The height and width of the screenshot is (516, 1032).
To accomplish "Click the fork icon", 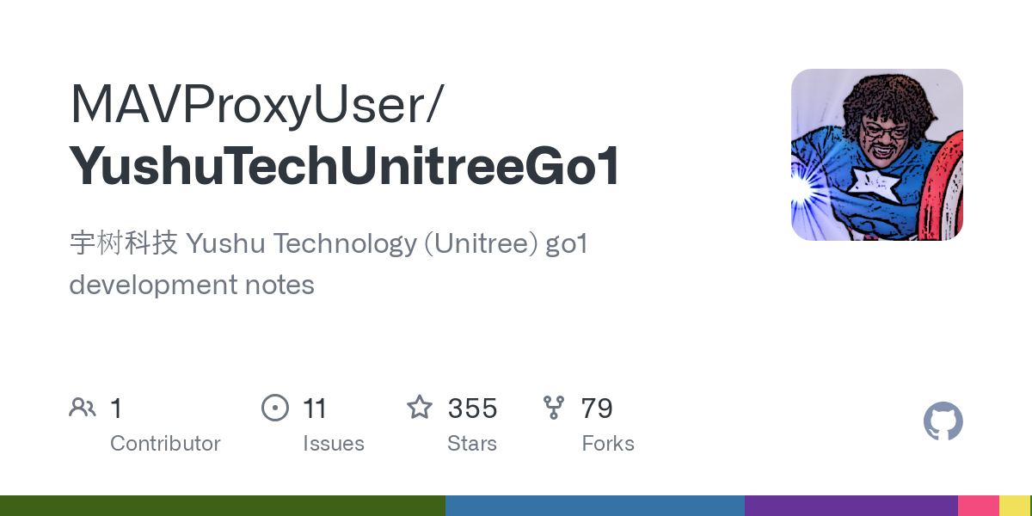I will (x=554, y=408).
